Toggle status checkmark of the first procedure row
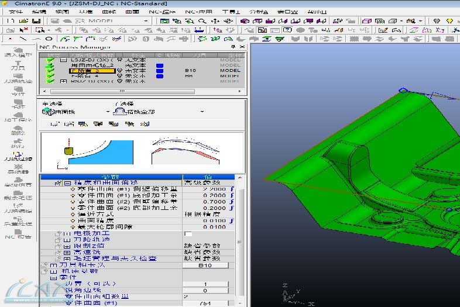This screenshot has width=460, height=307. pyautogui.click(x=50, y=60)
